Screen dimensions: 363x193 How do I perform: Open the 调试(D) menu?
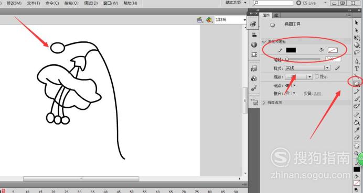tap(91, 3)
